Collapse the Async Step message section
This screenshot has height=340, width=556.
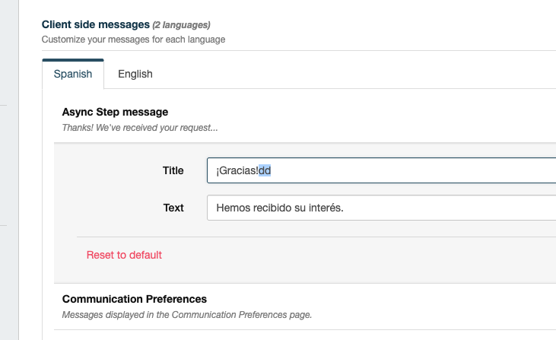(x=115, y=112)
